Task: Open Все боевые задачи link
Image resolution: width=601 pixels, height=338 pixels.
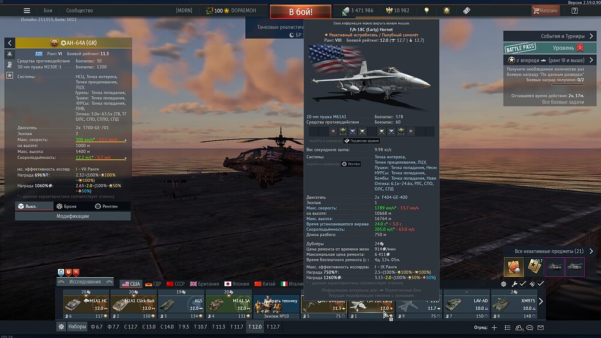Action: [x=563, y=102]
